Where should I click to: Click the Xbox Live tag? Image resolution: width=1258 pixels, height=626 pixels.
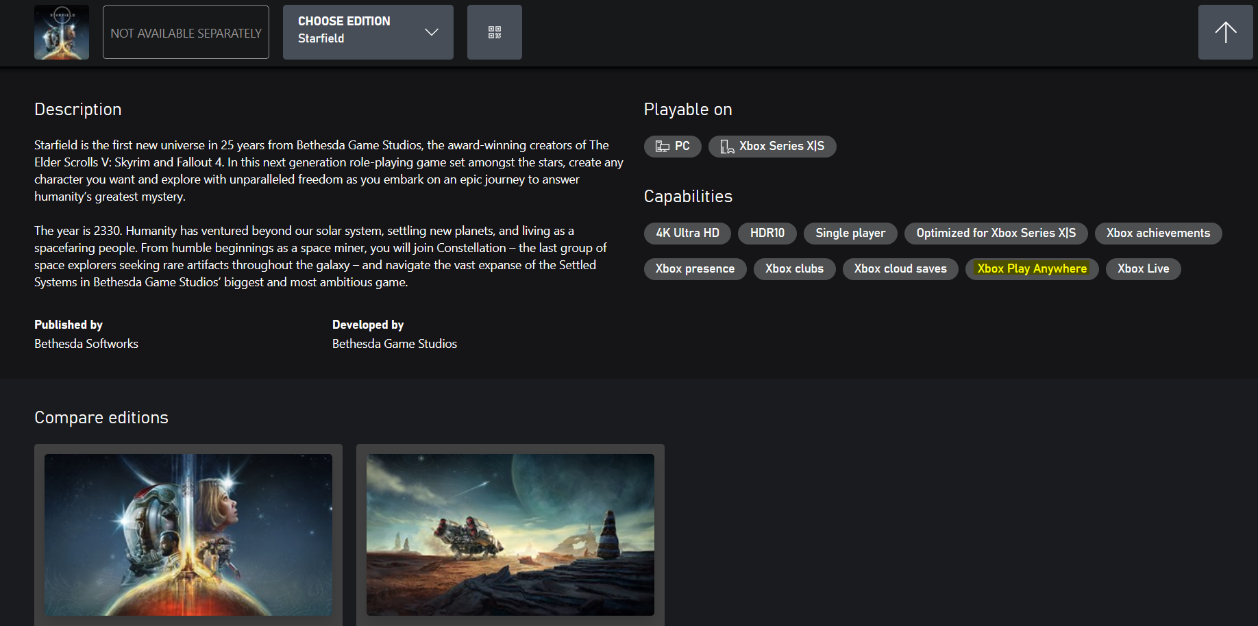pyautogui.click(x=1143, y=268)
